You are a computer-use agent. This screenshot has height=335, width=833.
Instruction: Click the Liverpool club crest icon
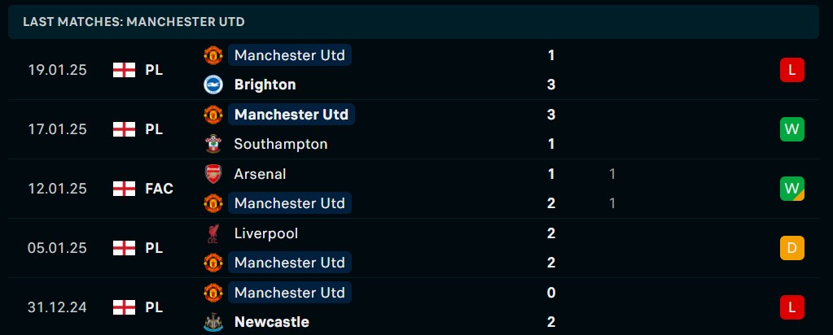213,233
